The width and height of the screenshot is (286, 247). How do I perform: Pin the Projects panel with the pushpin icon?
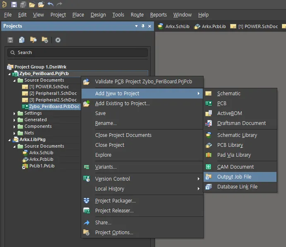143,26
